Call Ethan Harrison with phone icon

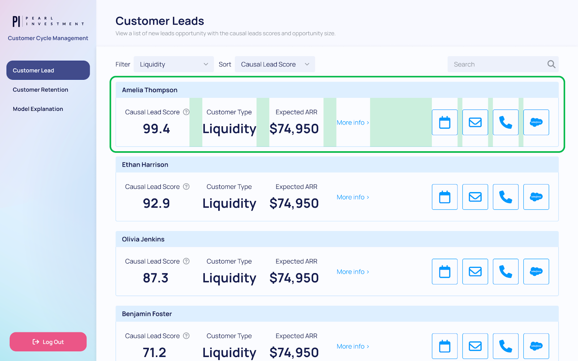506,197
